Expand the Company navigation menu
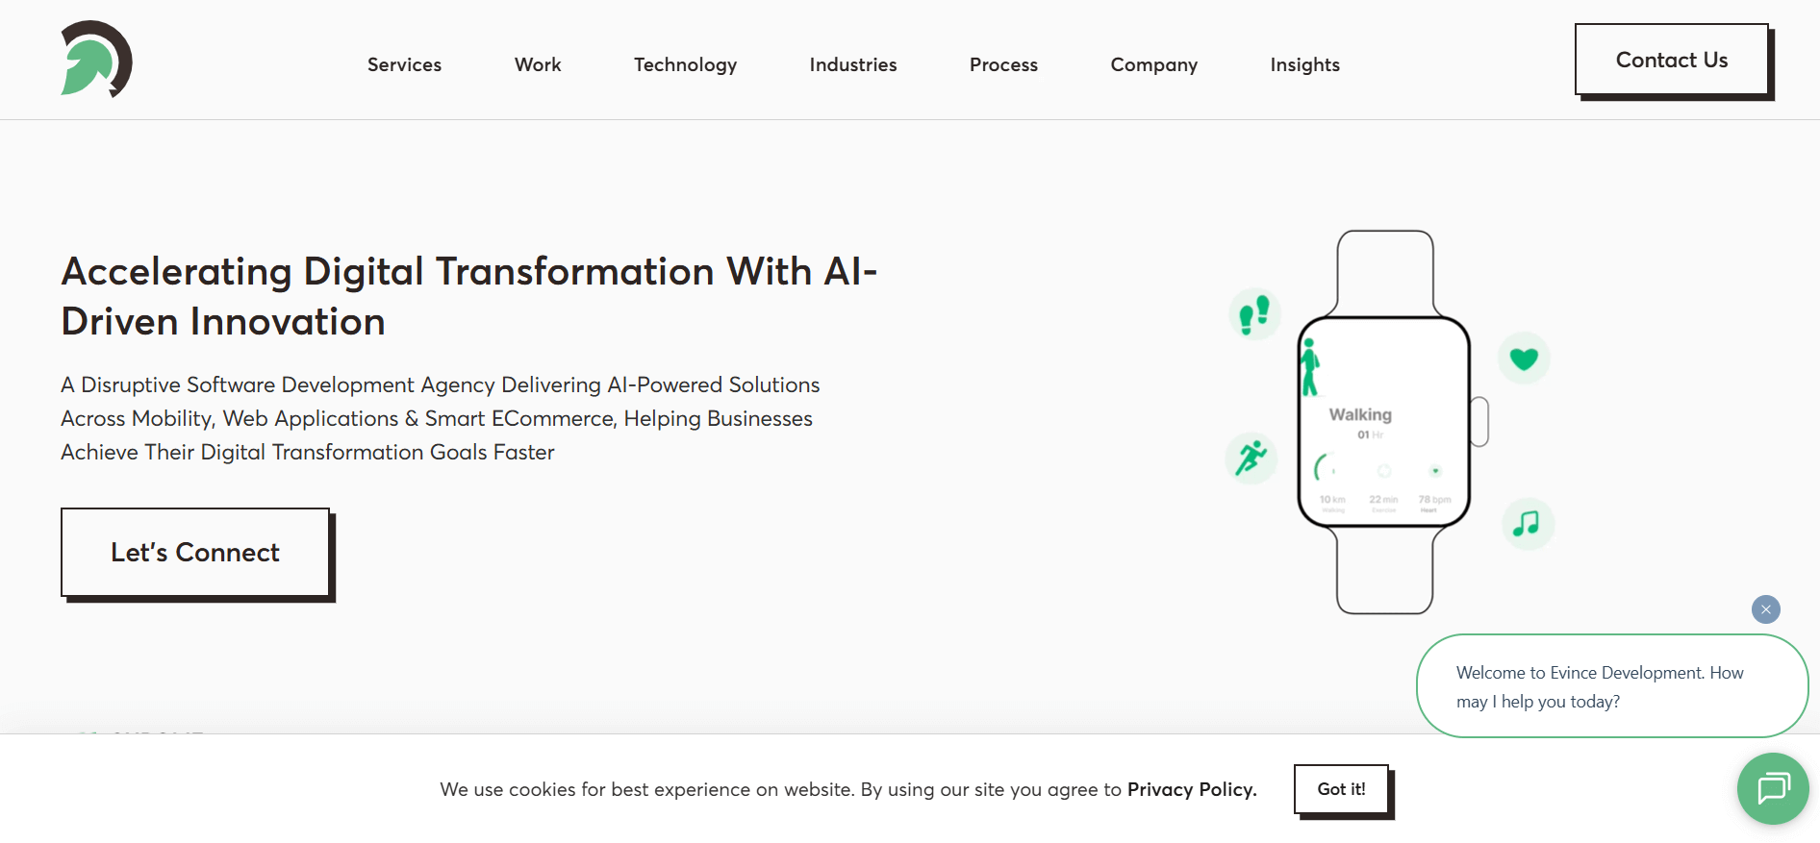 [x=1153, y=64]
